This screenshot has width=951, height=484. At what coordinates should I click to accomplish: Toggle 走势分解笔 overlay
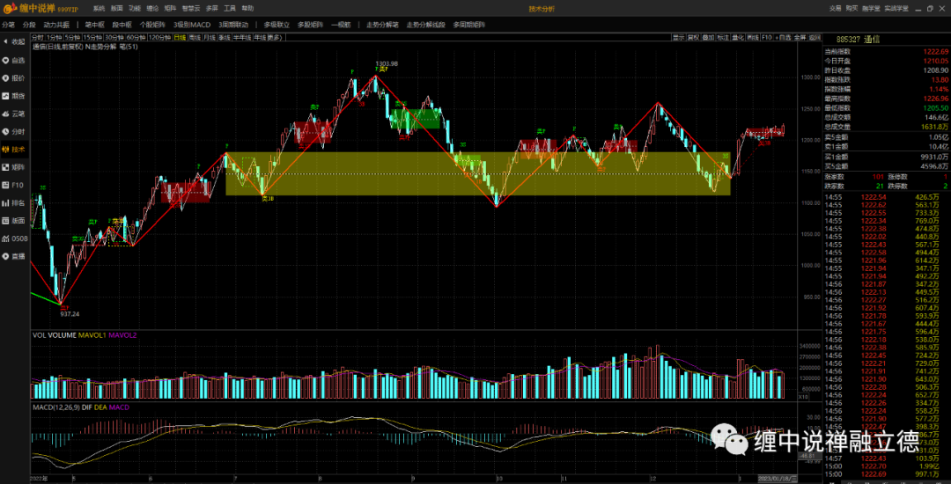(x=383, y=25)
